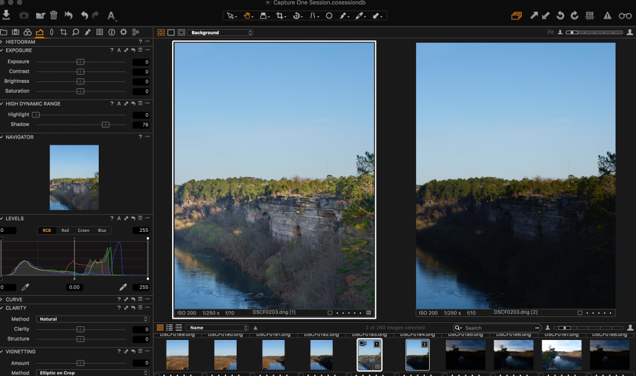Viewport: 636px width, 376px height.
Task: Select the Crop cursor tool
Action: (280, 16)
